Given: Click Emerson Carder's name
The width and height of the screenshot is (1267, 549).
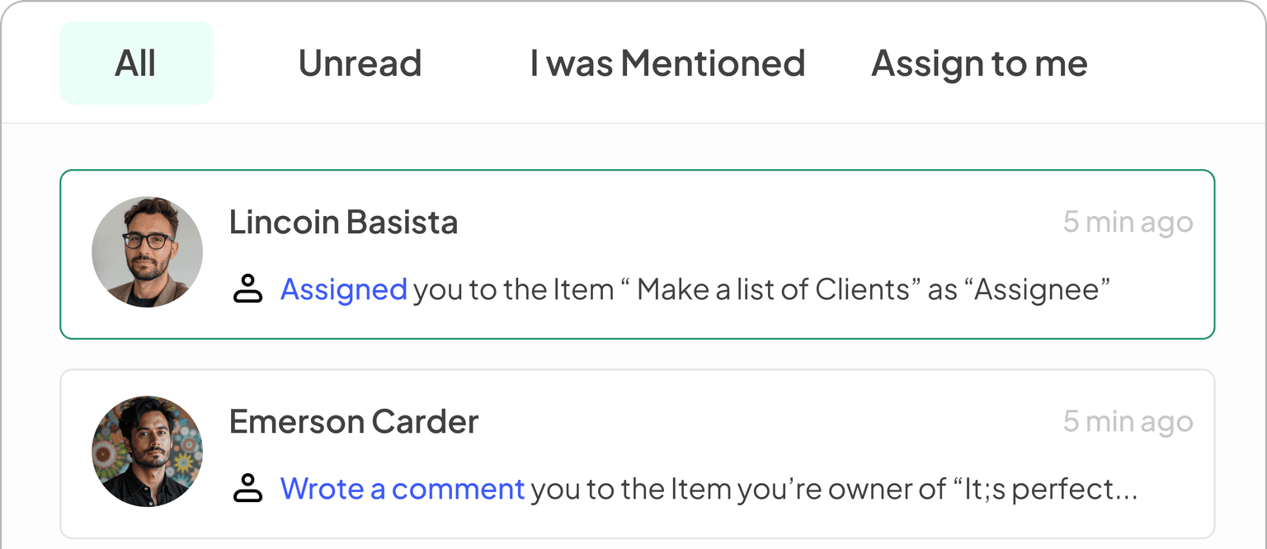Looking at the screenshot, I should click(x=353, y=421).
